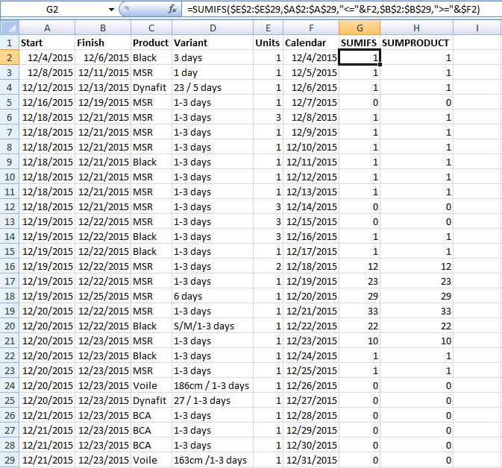Image resolution: width=502 pixels, height=468 pixels.
Task: Click SUMPRODUCT value 10 in row 21
Action: tap(416, 341)
